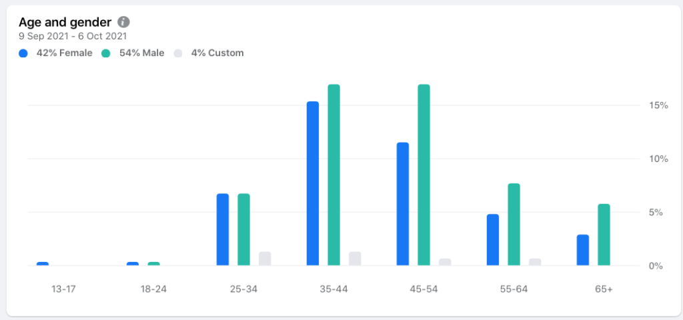Click the date range 9 Sep 2021 - 6 Oct 2021

[73, 37]
